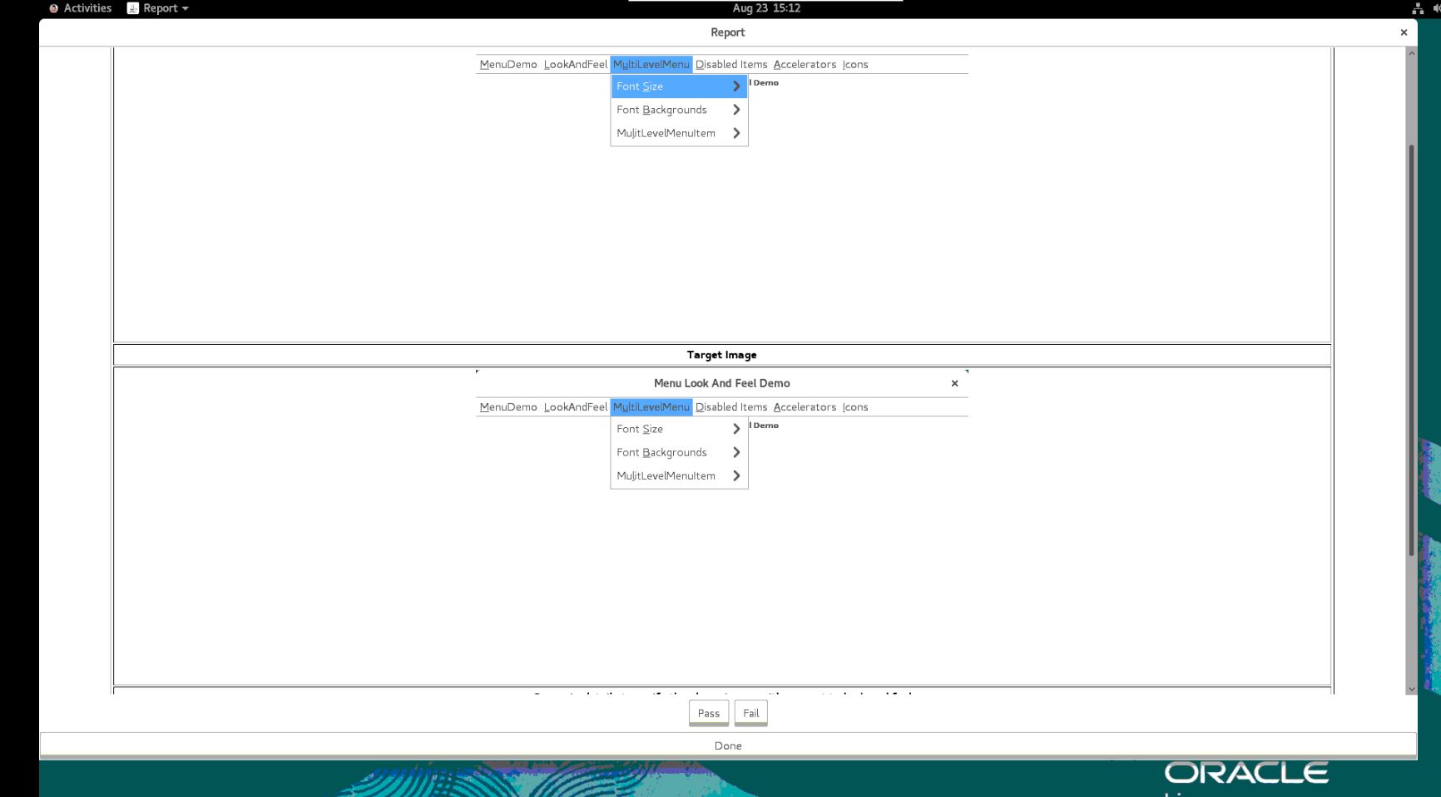Click scrollbar up arrow of report pane

tap(1411, 54)
